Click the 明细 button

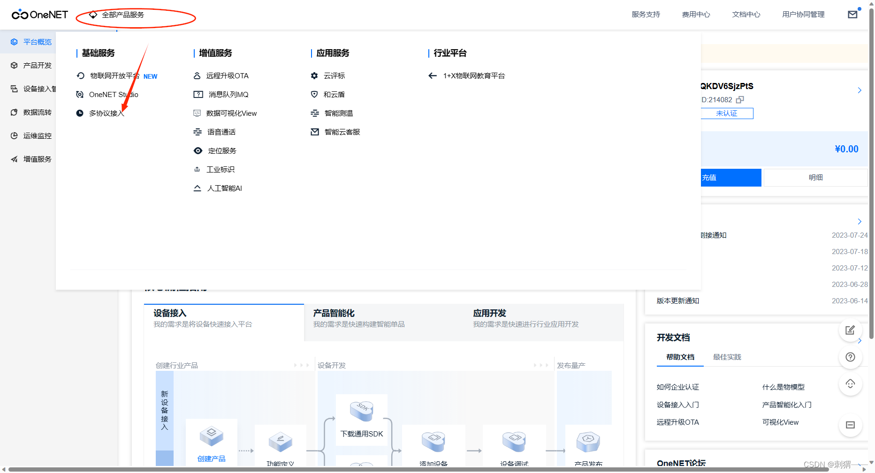click(815, 178)
